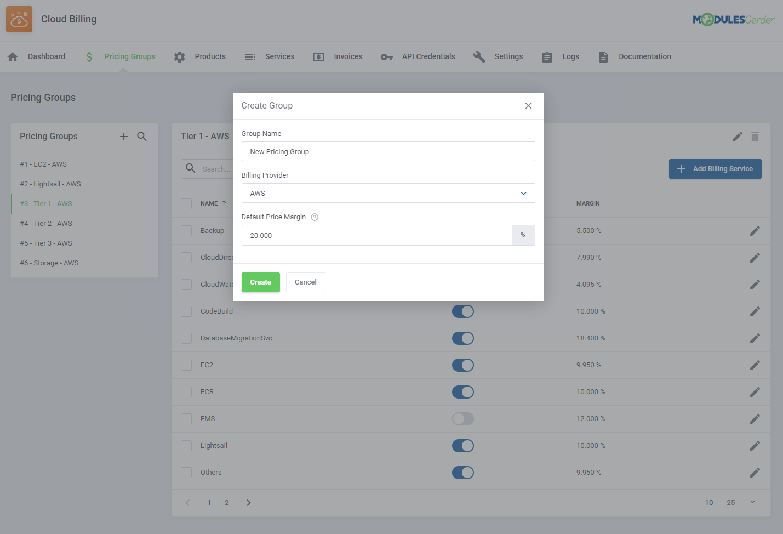Click the Cloud Billing logo icon
The height and width of the screenshot is (534, 783).
point(19,19)
